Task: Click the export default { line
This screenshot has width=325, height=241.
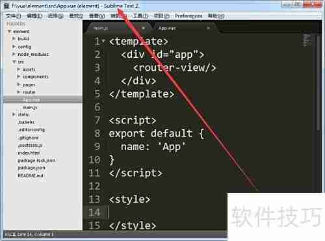Action: pyautogui.click(x=157, y=133)
